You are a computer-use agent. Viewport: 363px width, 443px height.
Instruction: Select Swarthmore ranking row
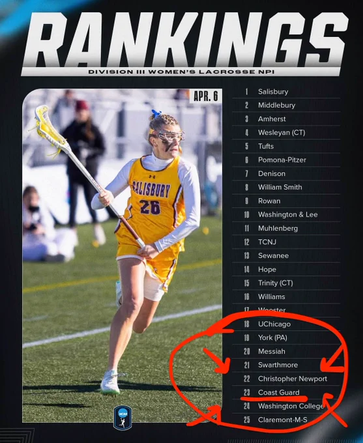coord(286,365)
